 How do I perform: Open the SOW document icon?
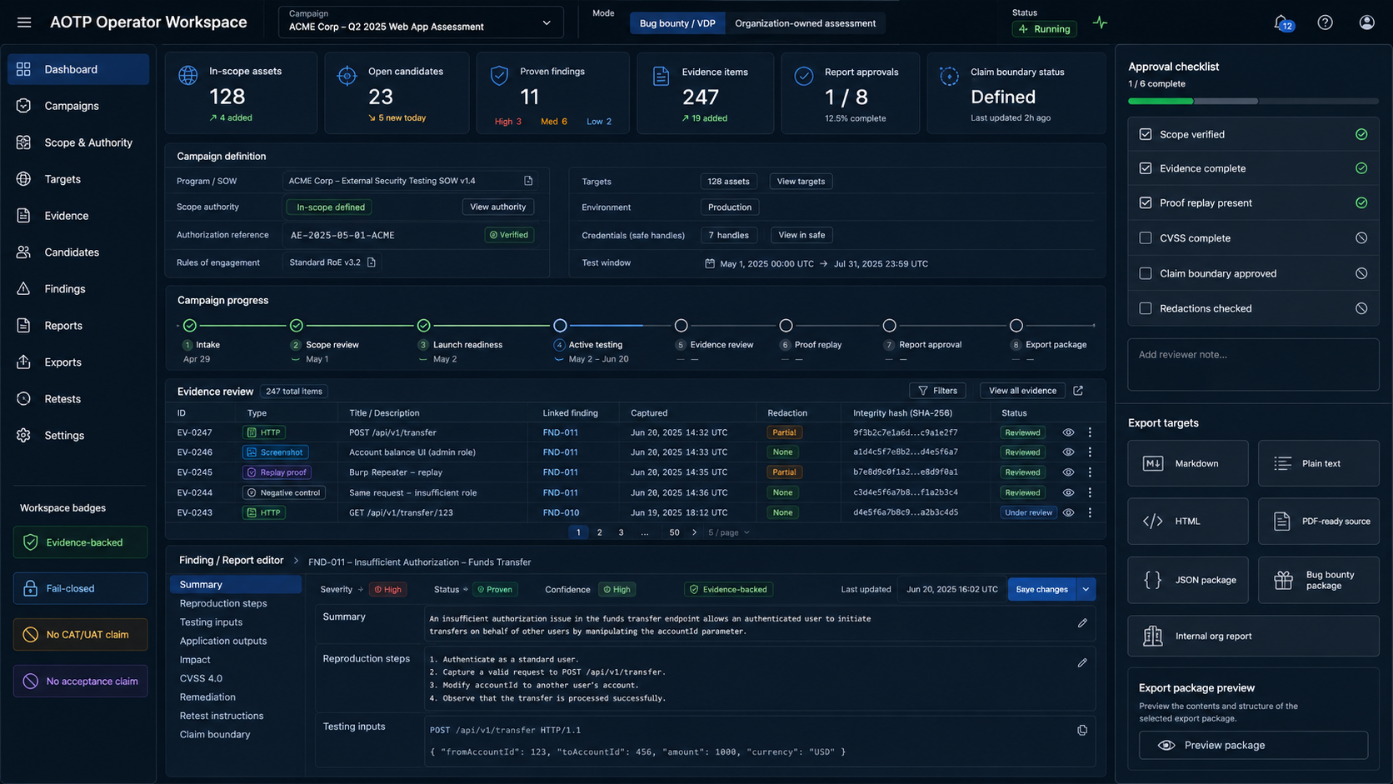point(528,181)
